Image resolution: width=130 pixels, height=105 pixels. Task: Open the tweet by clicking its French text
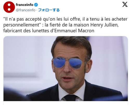tap(65, 25)
